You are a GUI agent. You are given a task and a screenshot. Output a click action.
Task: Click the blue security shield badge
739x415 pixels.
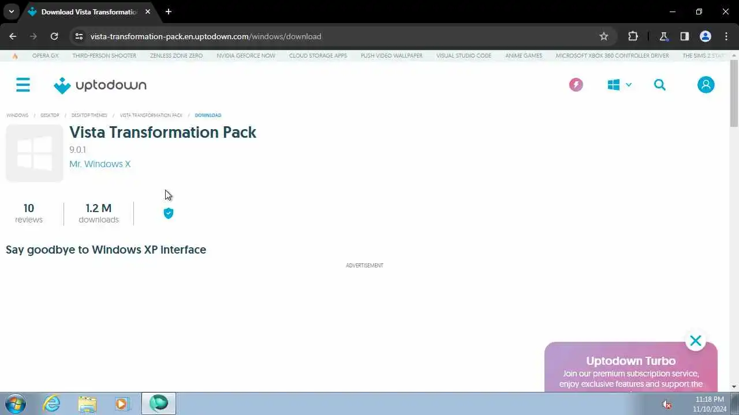coord(169,213)
